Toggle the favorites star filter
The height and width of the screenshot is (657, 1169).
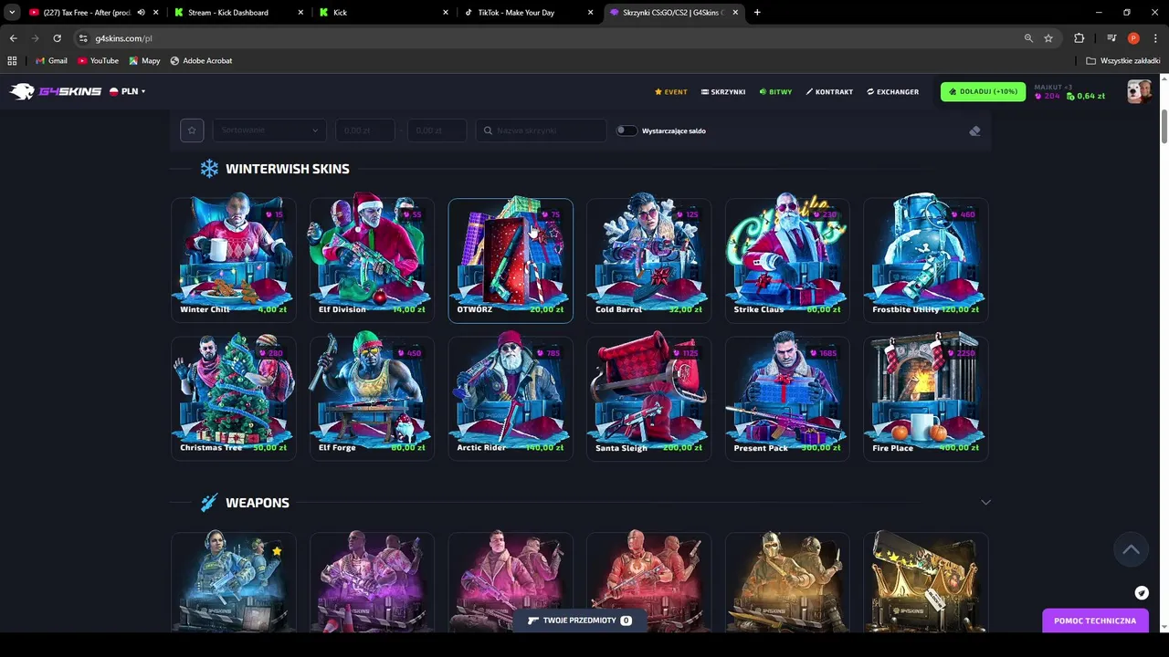point(192,130)
